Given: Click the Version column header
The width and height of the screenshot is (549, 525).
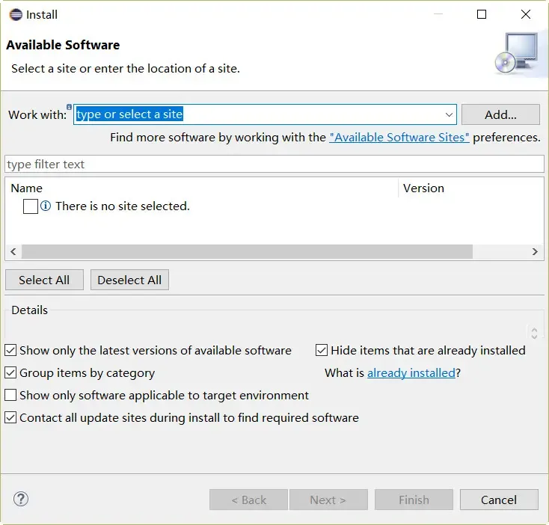Looking at the screenshot, I should pyautogui.click(x=423, y=188).
